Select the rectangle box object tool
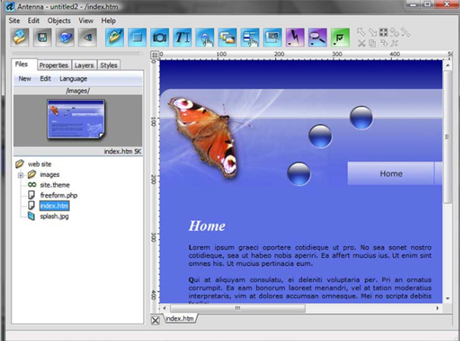Image resolution: width=460 pixels, height=341 pixels. 137,38
